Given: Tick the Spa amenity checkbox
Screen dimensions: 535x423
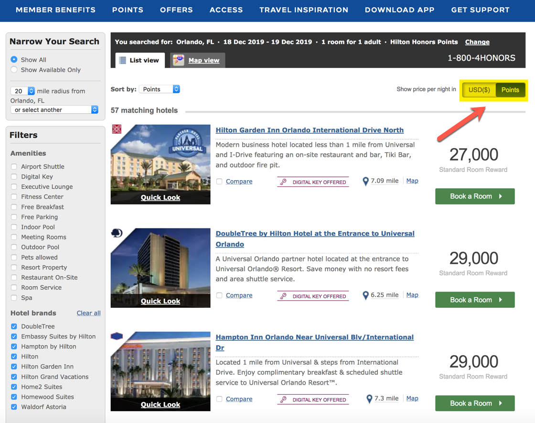Looking at the screenshot, I should tap(14, 298).
